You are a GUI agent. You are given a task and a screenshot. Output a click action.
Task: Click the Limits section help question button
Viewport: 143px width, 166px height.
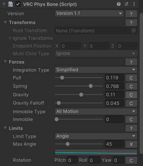pyautogui.click(x=131, y=128)
